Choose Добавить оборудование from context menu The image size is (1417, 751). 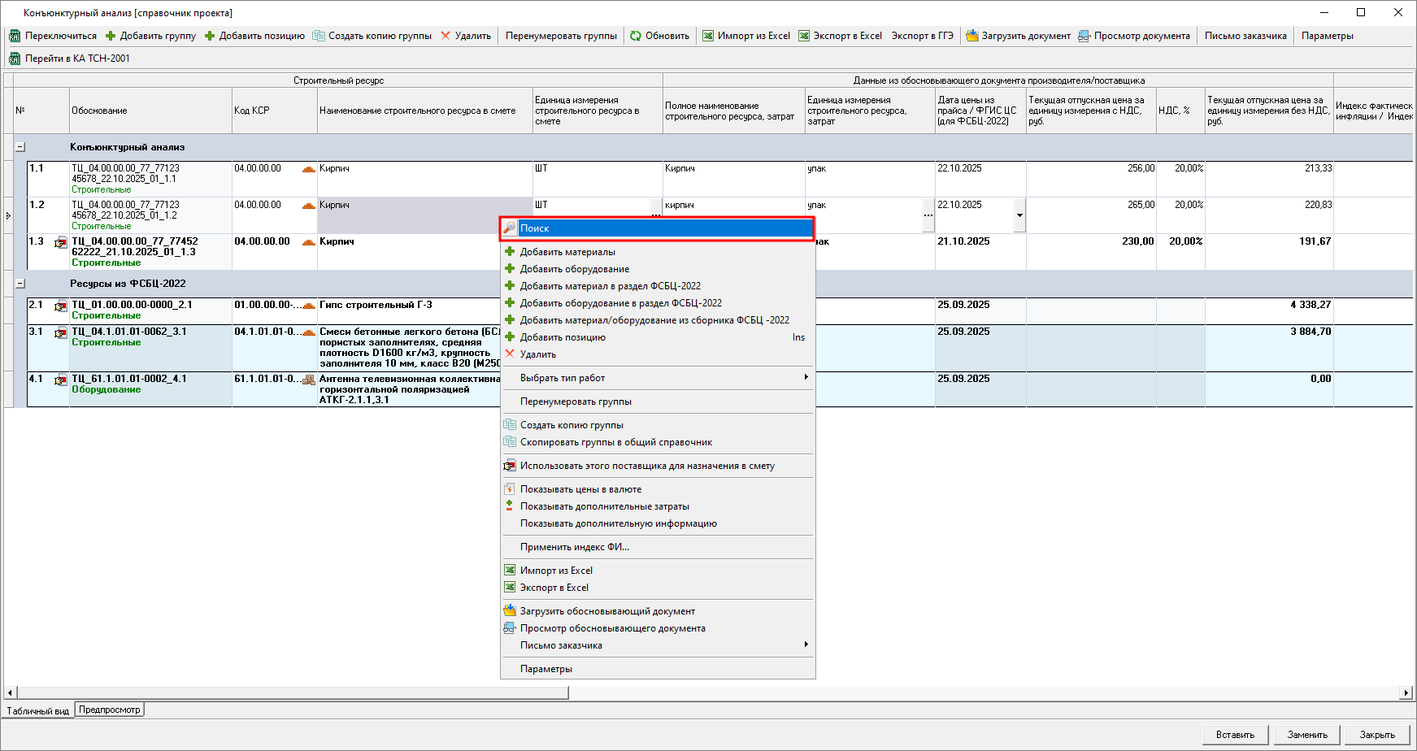tap(657, 269)
